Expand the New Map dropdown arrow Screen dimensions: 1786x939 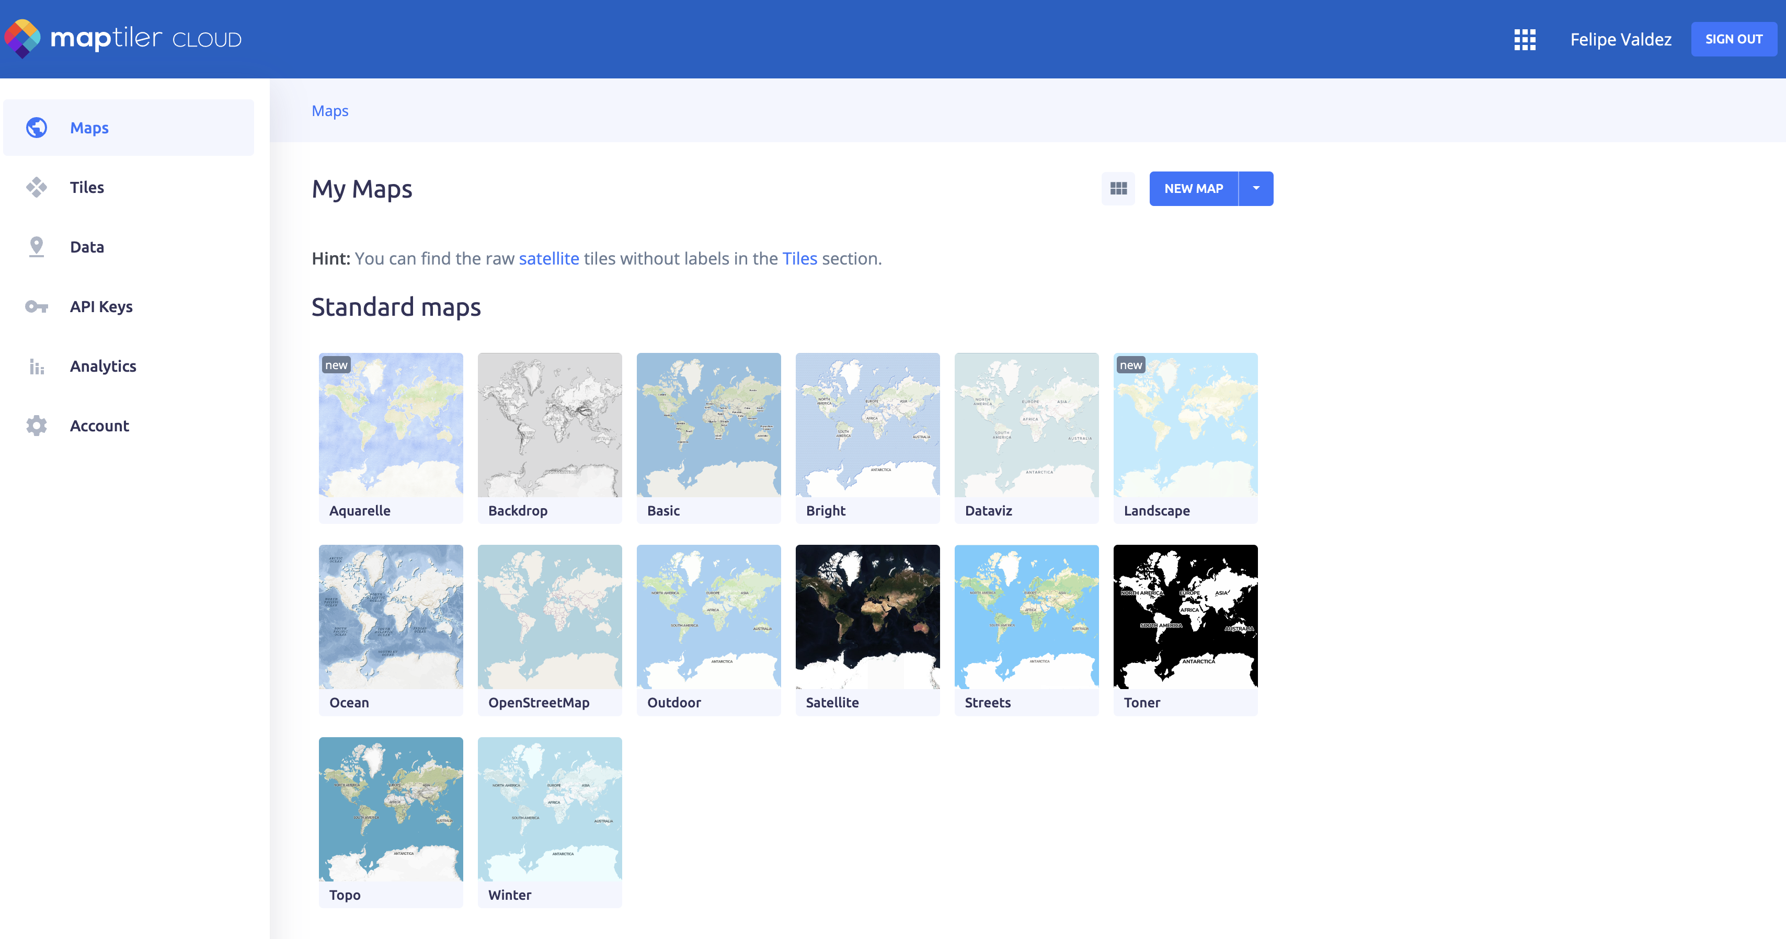click(1256, 189)
